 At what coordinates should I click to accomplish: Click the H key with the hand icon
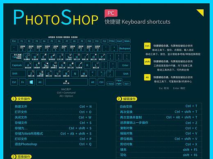tap(70, 65)
